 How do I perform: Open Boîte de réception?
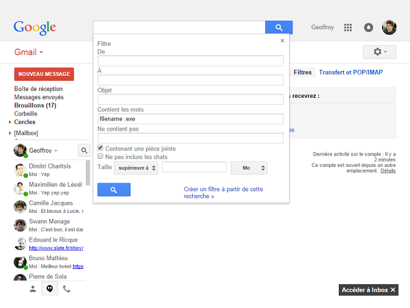click(x=38, y=89)
